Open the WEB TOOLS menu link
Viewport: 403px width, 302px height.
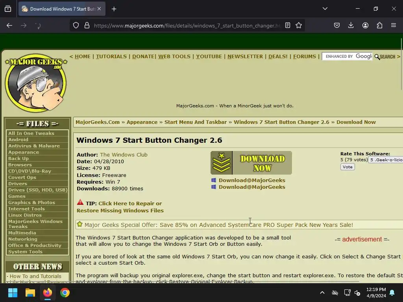point(174,57)
